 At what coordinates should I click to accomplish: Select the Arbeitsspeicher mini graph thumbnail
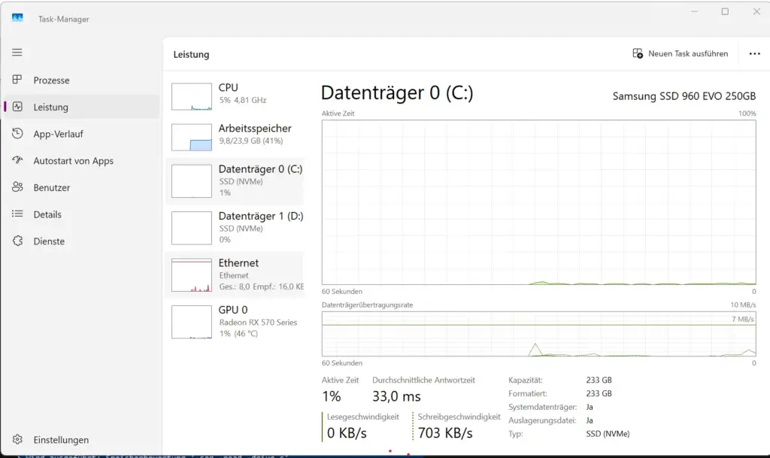pos(192,138)
